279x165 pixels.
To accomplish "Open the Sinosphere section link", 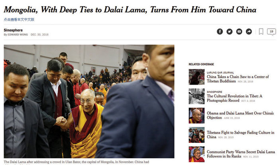I will 13,30.
